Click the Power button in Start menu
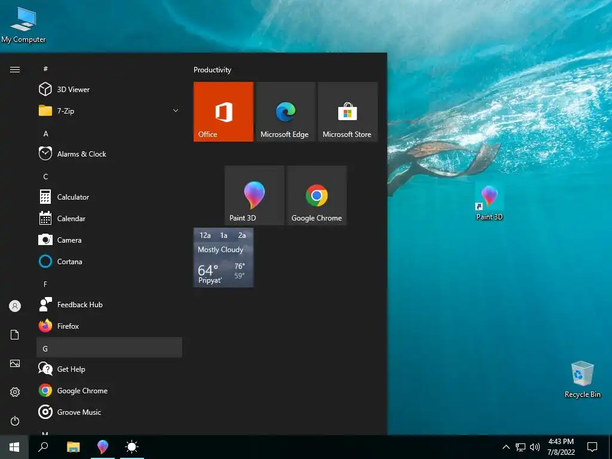Viewport: 612px width, 459px height. 15,421
